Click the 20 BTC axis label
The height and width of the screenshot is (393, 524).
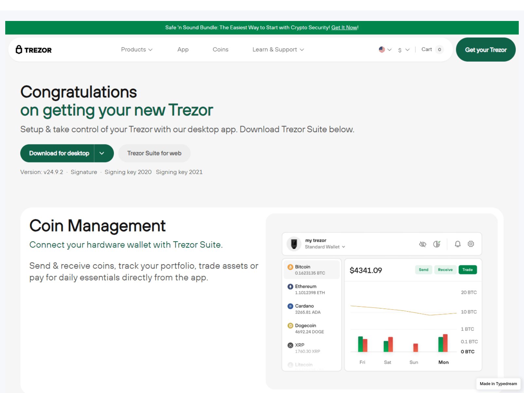tap(469, 292)
